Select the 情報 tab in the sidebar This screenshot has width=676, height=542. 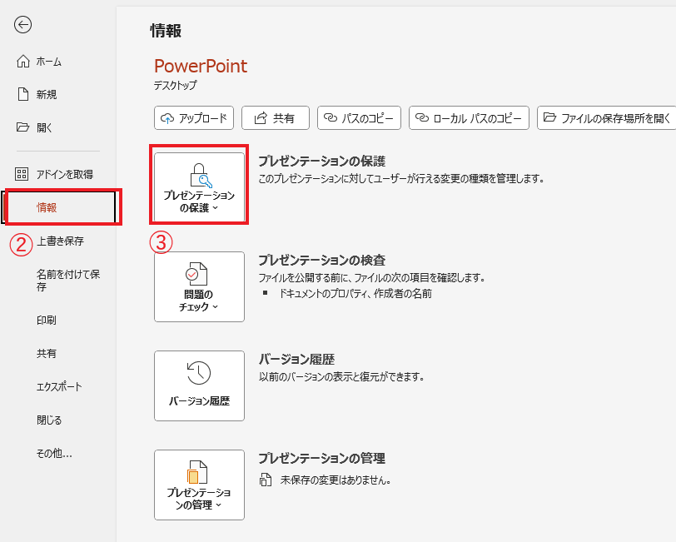[60, 207]
